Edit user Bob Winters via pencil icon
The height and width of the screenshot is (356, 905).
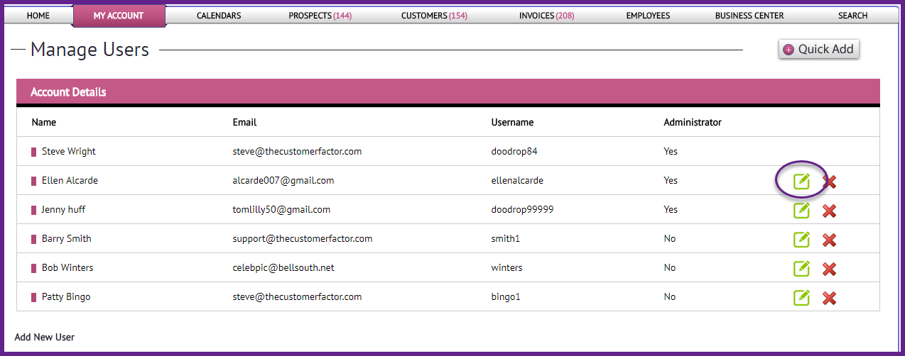coord(801,269)
